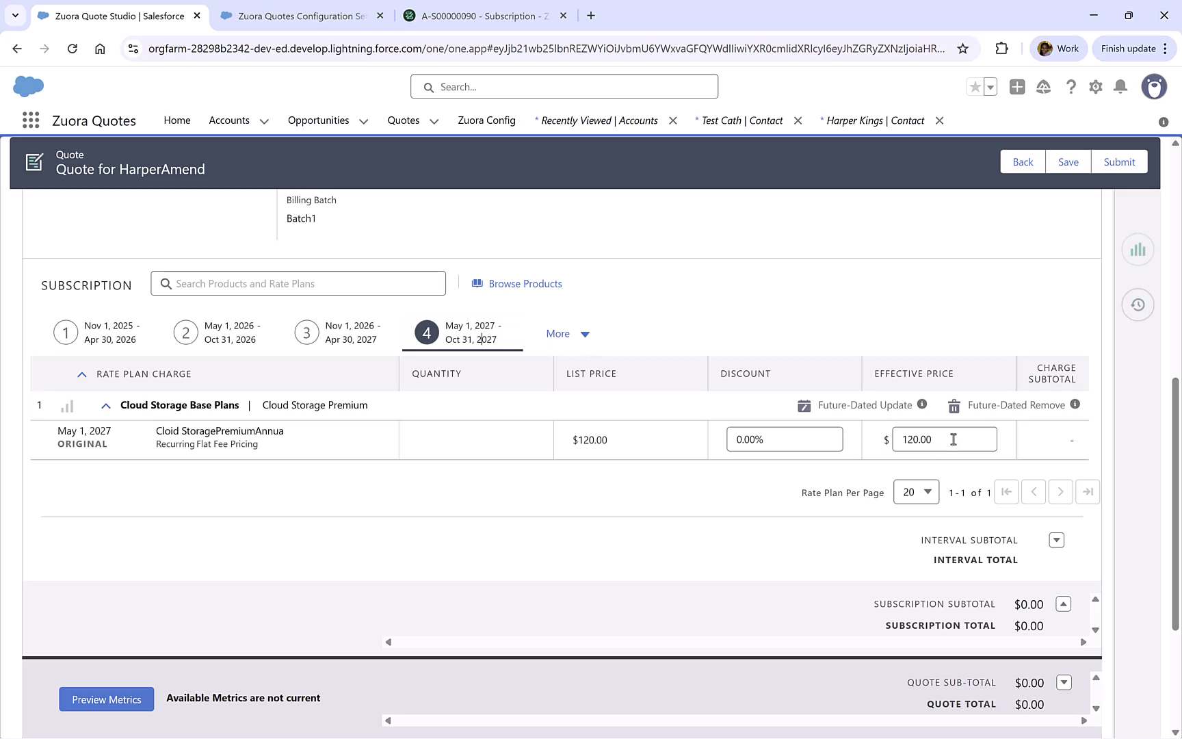Click the Preview Metrics button
Screen dimensions: 1182x739
click(106, 699)
